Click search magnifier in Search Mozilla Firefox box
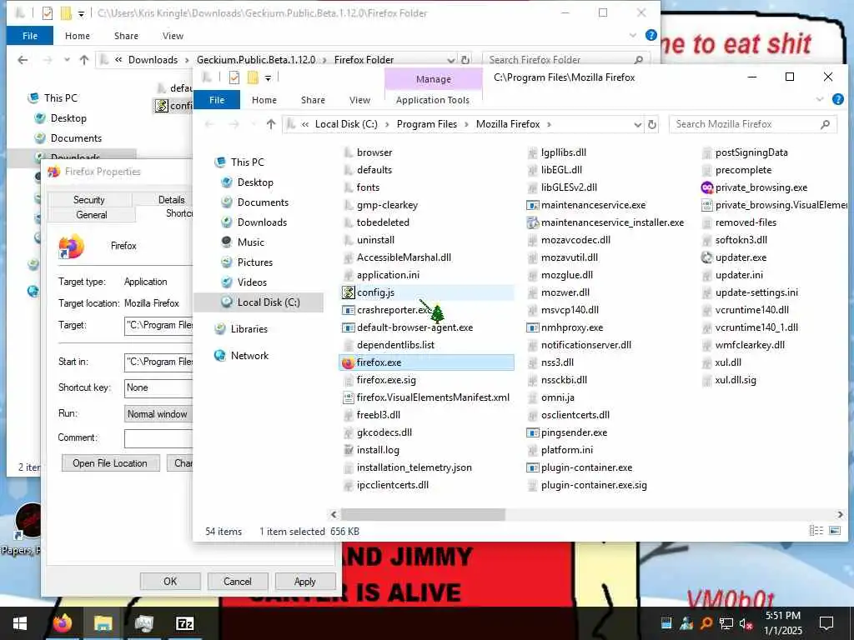The width and height of the screenshot is (854, 640). (x=825, y=125)
